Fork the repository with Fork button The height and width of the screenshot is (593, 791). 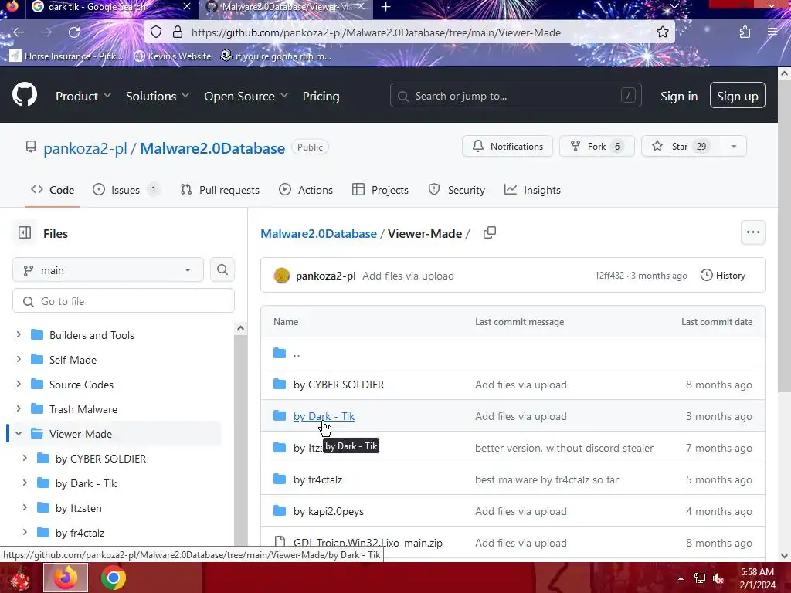[x=597, y=146]
